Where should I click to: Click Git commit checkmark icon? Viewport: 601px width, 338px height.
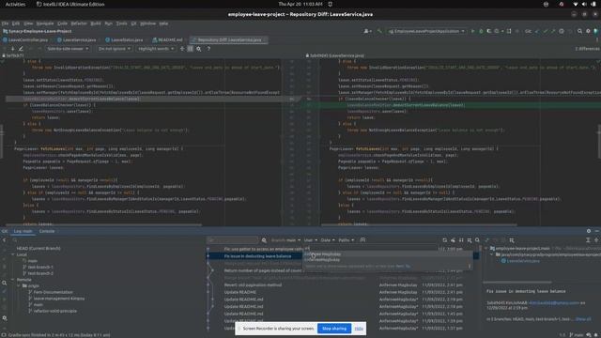(x=545, y=31)
